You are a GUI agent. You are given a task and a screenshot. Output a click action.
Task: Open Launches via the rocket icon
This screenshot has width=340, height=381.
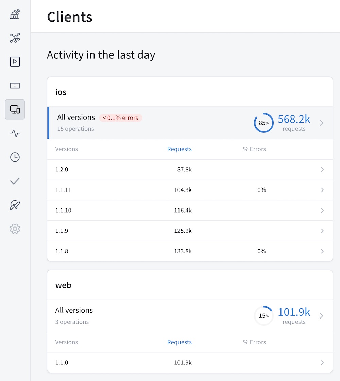tap(15, 205)
